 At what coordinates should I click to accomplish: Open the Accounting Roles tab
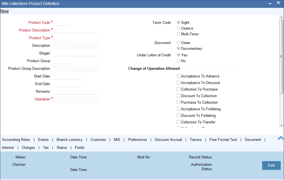pos(16,140)
